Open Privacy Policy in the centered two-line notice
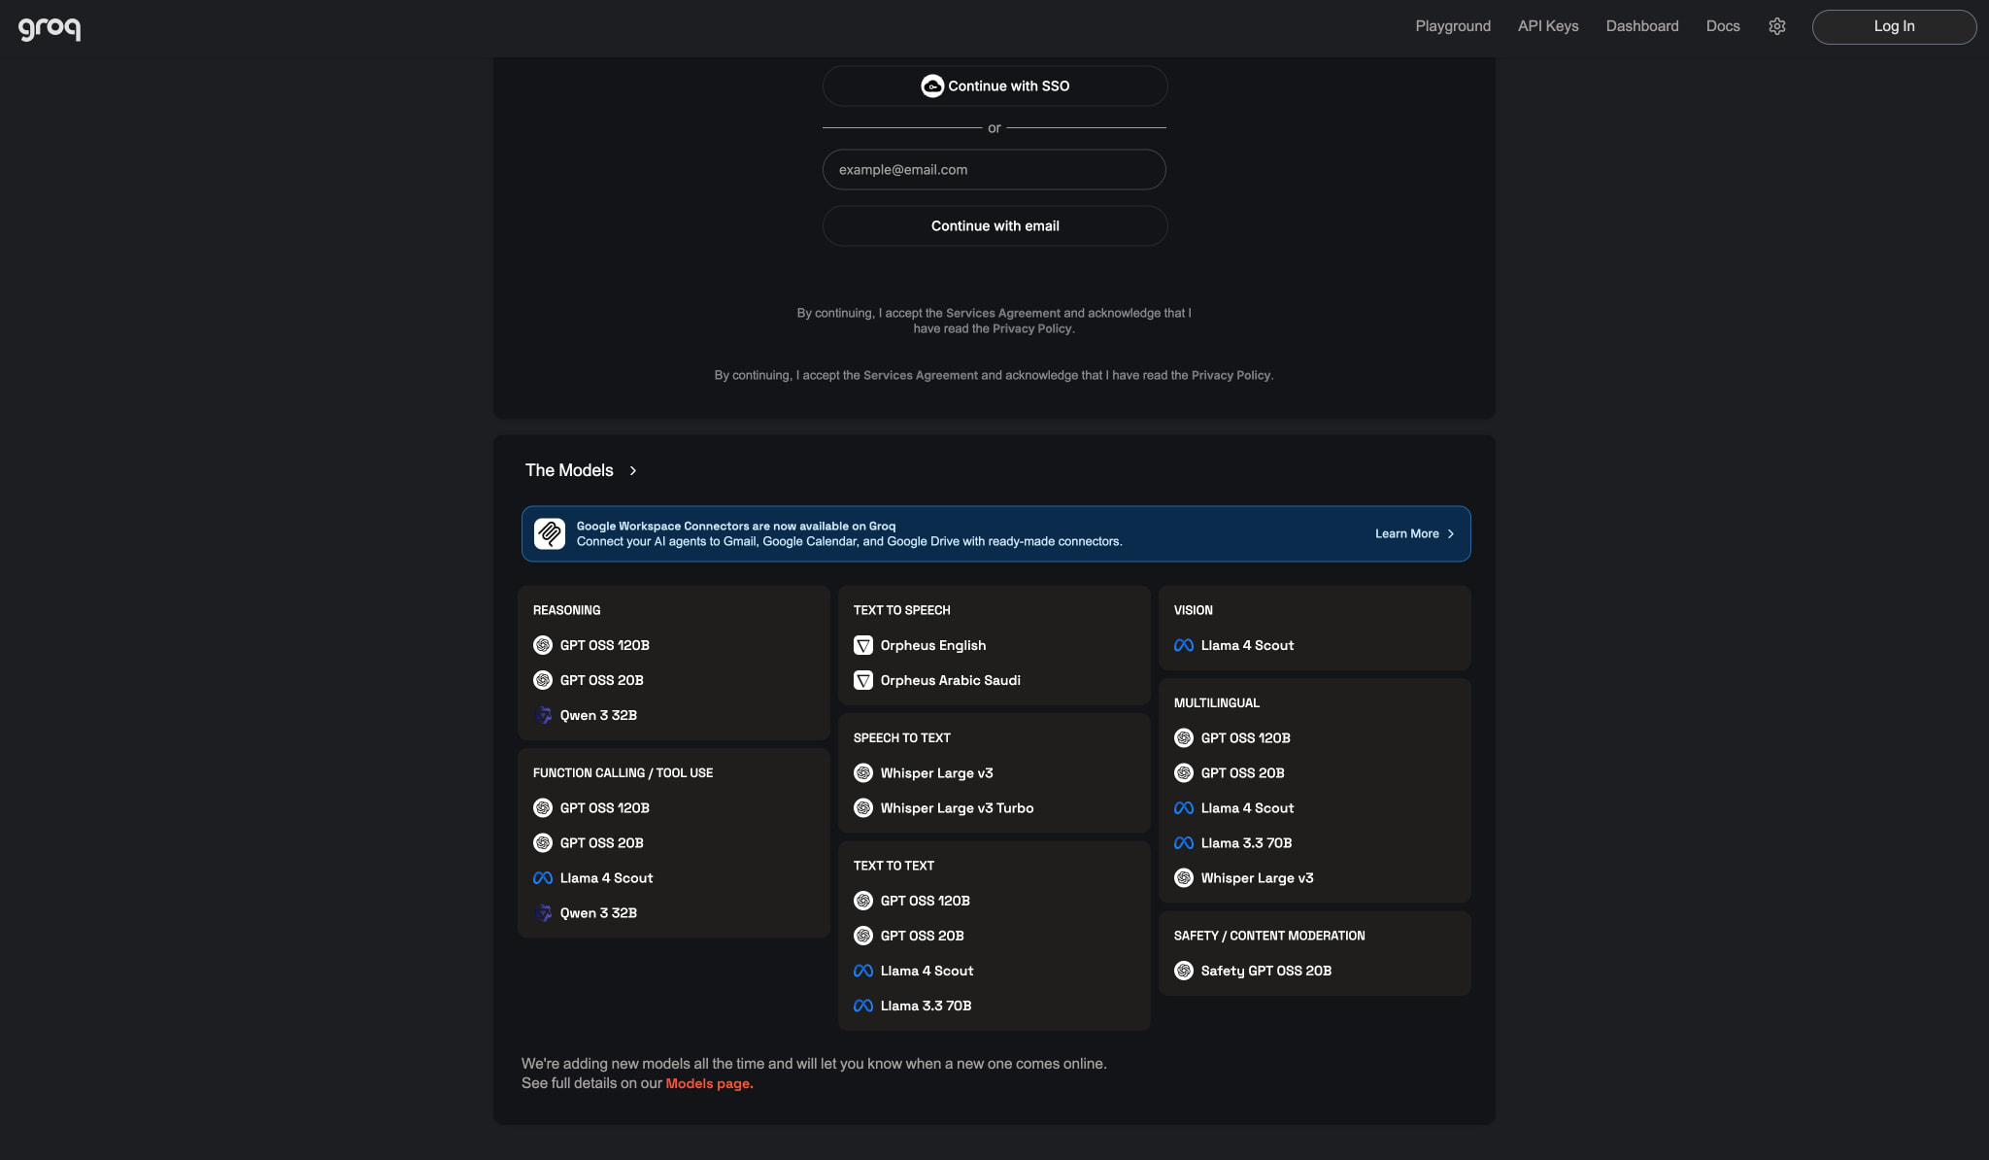1989x1160 pixels. (x=1032, y=328)
